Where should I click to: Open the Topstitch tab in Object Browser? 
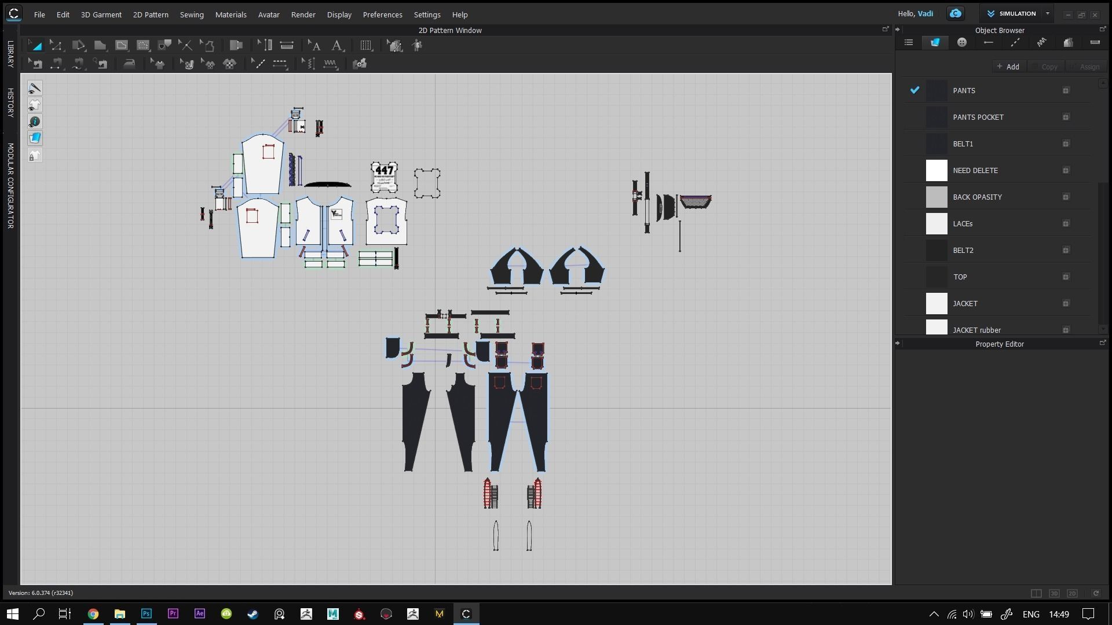click(1015, 42)
